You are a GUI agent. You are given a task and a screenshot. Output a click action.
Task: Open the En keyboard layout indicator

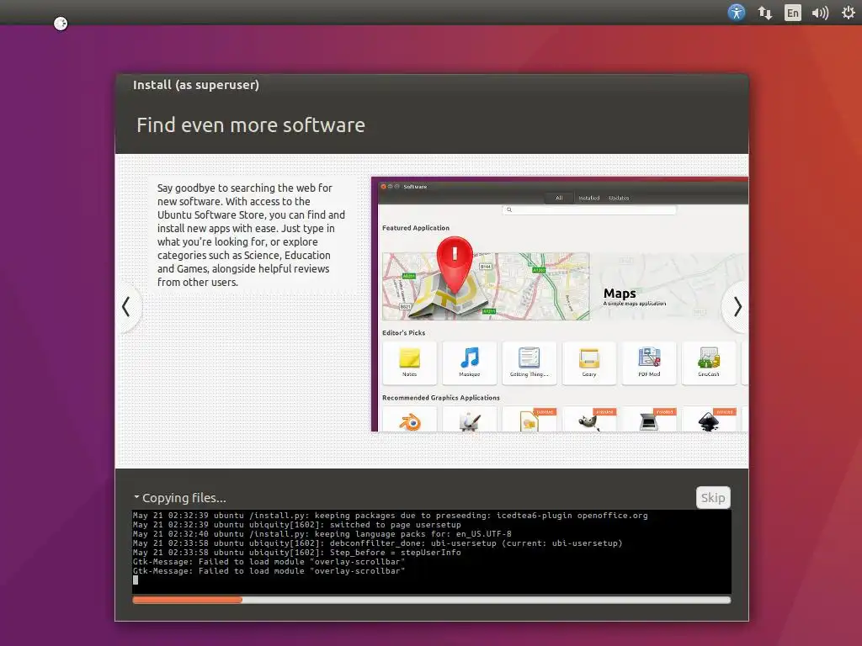(x=792, y=13)
